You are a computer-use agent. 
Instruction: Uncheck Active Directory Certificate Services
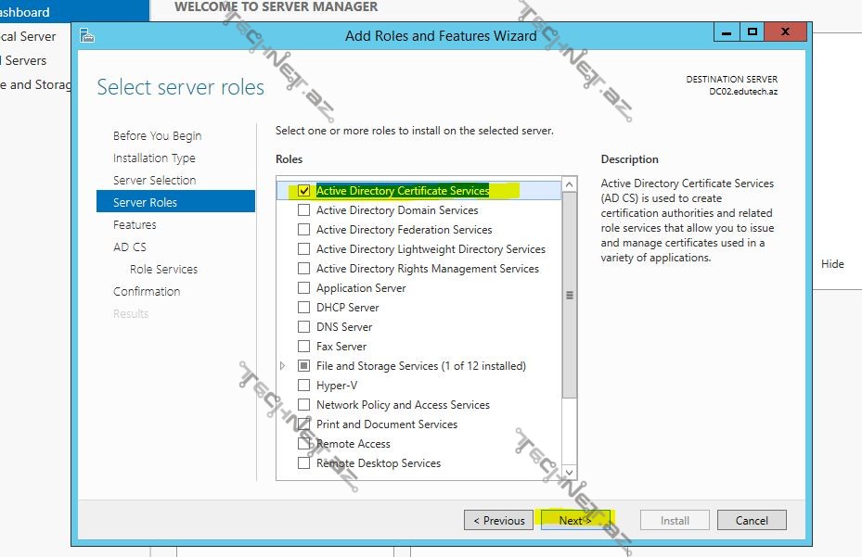click(304, 191)
